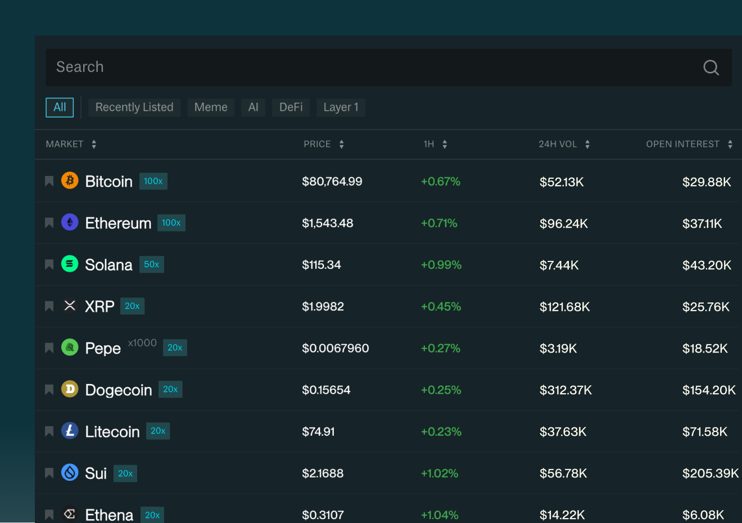Click the XRP price $1.9982
Screen dimensions: 742x523
(x=323, y=307)
